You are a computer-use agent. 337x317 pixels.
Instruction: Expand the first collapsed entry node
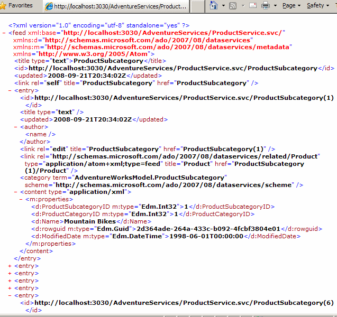pos(10,266)
